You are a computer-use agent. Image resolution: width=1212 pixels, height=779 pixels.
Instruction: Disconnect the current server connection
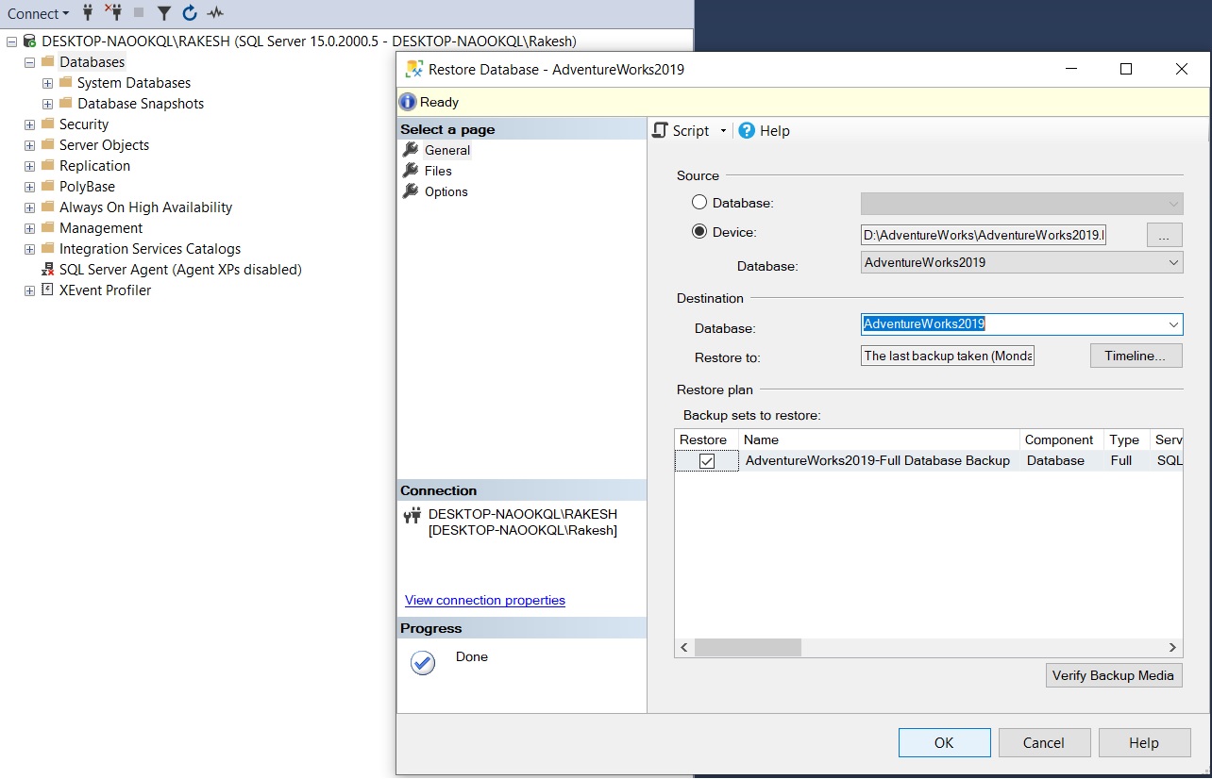(x=114, y=13)
